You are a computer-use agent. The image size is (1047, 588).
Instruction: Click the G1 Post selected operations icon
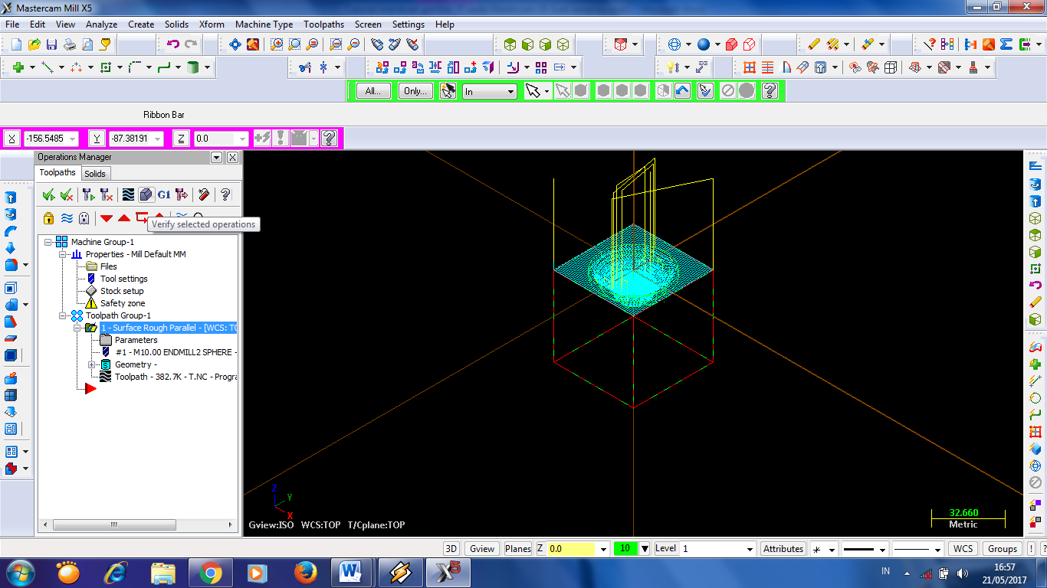click(163, 194)
